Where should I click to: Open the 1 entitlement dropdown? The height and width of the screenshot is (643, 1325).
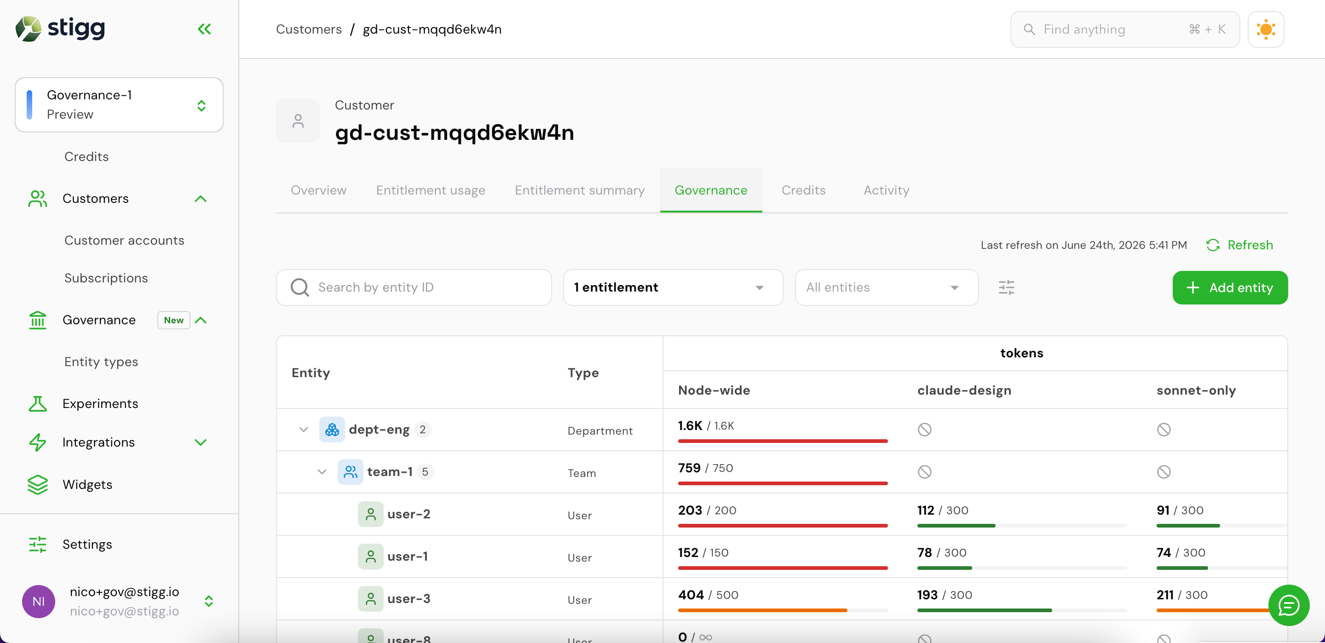pos(673,287)
